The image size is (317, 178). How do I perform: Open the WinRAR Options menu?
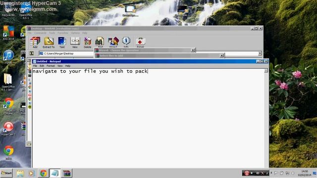click(75, 33)
